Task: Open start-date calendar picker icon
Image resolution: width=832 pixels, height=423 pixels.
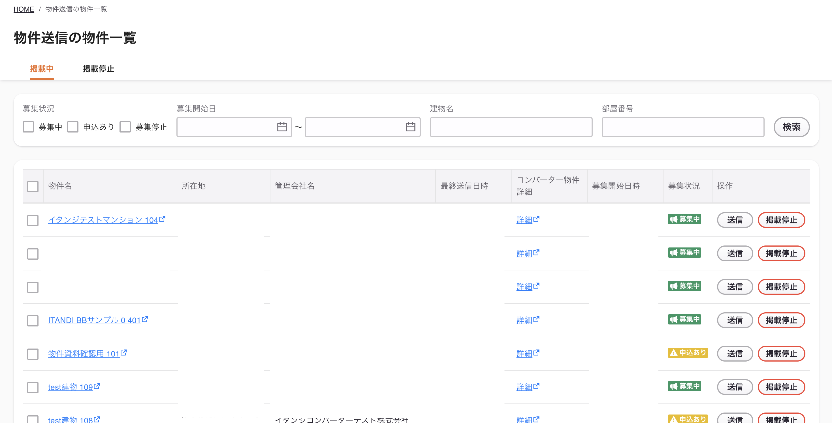Action: [282, 127]
